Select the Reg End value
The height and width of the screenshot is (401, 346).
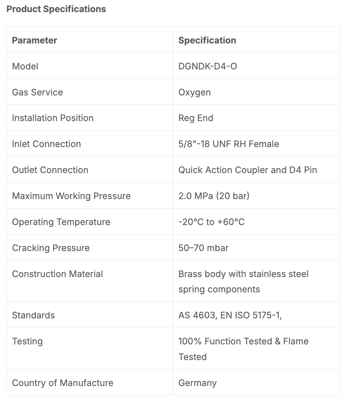(196, 118)
